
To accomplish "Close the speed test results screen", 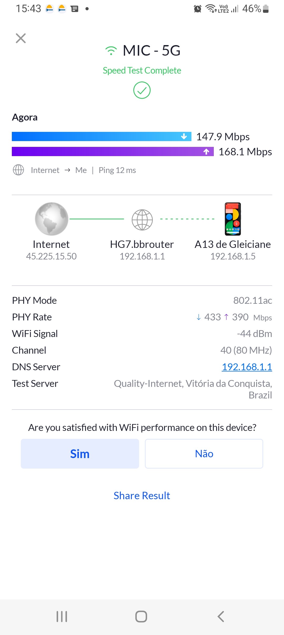I will 21,38.
